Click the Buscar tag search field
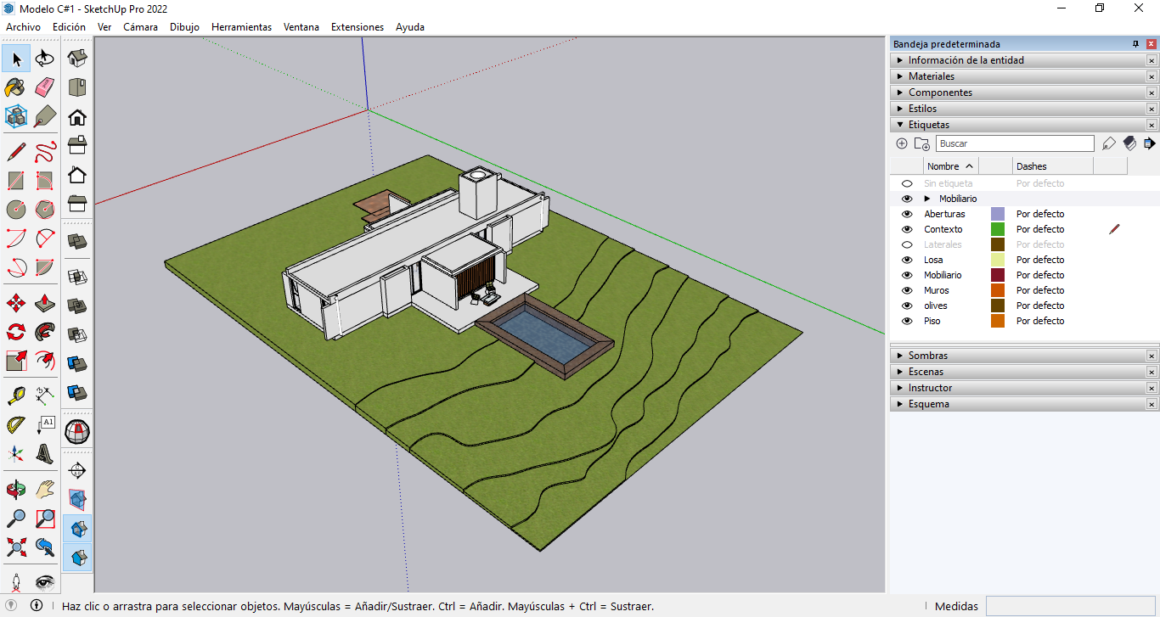 1014,143
